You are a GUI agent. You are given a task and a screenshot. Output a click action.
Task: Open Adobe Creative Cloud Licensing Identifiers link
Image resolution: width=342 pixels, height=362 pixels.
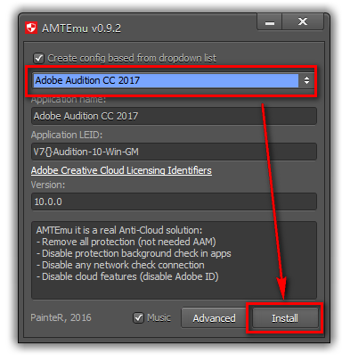click(x=121, y=170)
